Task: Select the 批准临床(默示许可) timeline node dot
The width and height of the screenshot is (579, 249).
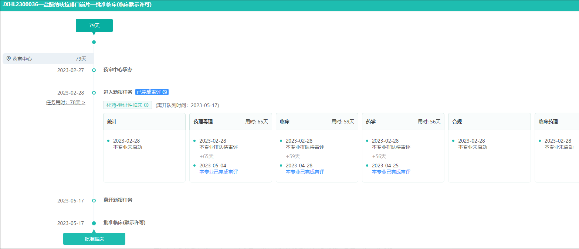Action: (94, 223)
